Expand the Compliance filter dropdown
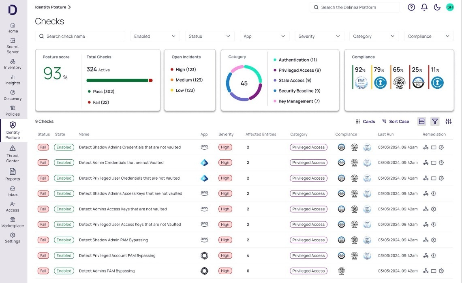Image resolution: width=462 pixels, height=283 pixels. click(429, 36)
